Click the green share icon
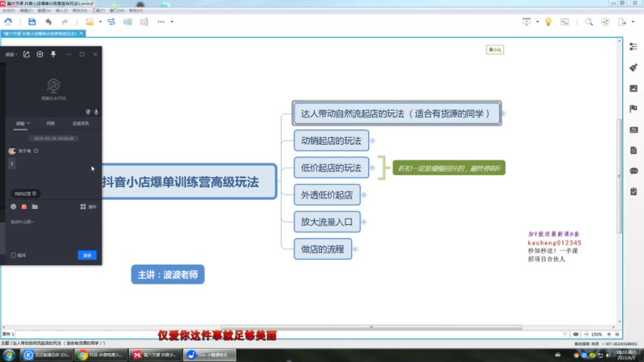644x362 pixels. 605,22
